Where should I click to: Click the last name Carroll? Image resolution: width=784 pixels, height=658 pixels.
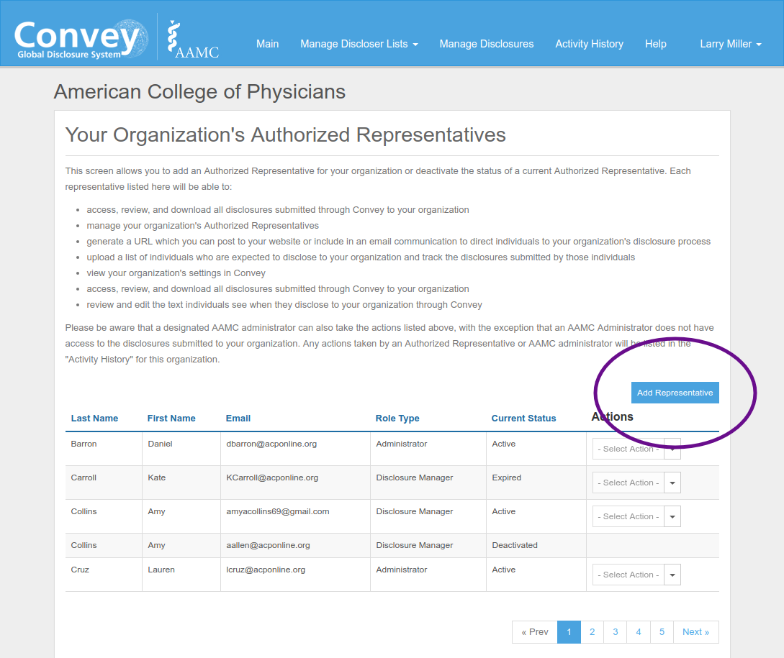pyautogui.click(x=84, y=477)
